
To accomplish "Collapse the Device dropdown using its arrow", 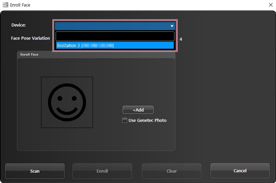I will [x=172, y=26].
